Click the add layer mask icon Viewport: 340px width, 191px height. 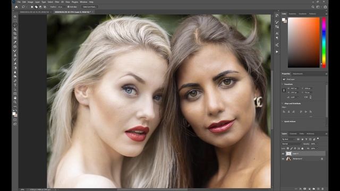[x=305, y=189]
